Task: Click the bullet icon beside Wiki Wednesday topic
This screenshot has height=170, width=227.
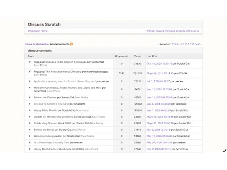Action: click(29, 143)
